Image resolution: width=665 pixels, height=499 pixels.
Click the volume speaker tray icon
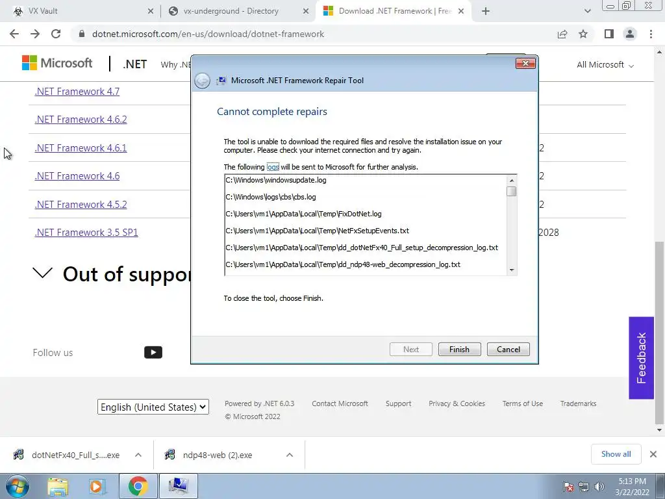pos(599,487)
